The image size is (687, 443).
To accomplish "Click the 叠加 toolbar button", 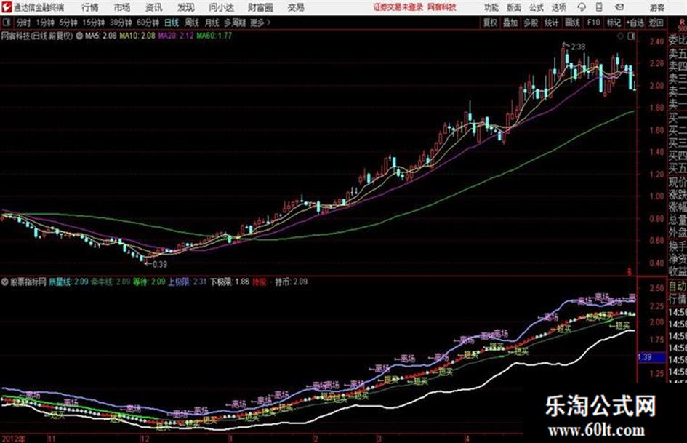I will click(x=510, y=23).
